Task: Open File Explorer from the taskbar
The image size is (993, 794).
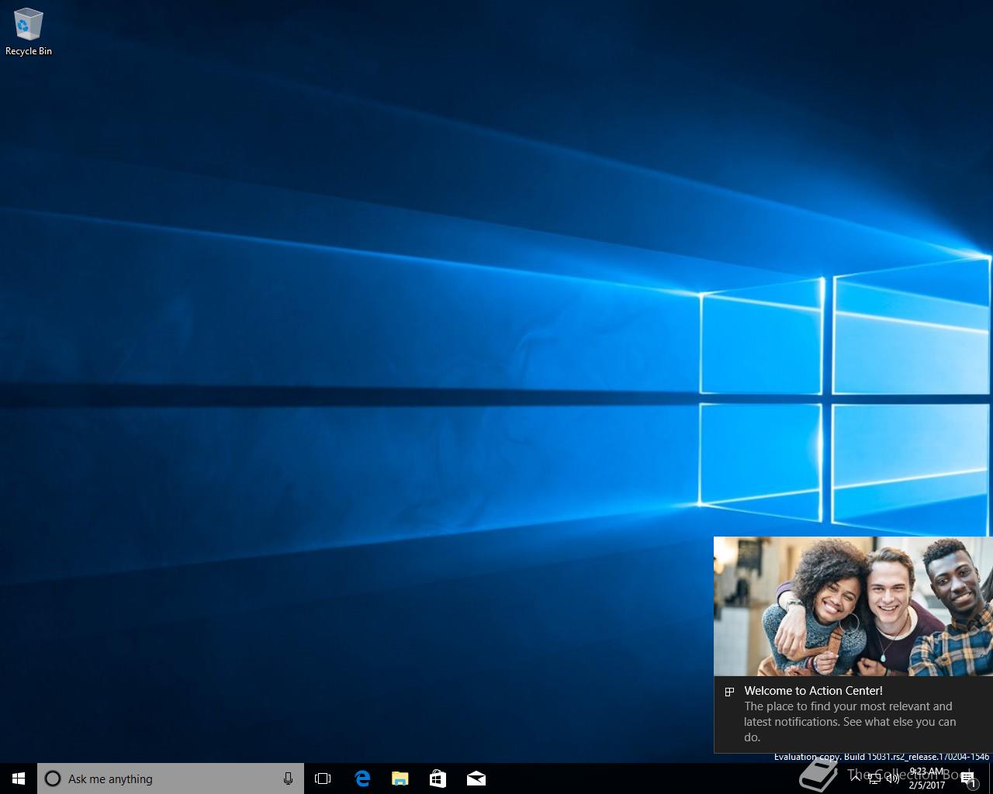Action: click(x=400, y=778)
